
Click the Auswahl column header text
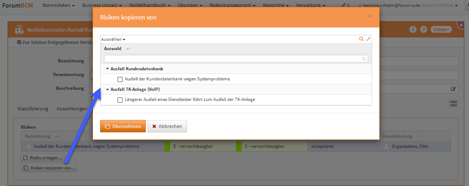point(112,49)
